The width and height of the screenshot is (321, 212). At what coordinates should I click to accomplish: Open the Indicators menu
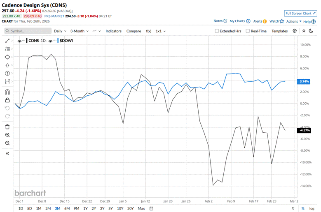[x=113, y=31]
